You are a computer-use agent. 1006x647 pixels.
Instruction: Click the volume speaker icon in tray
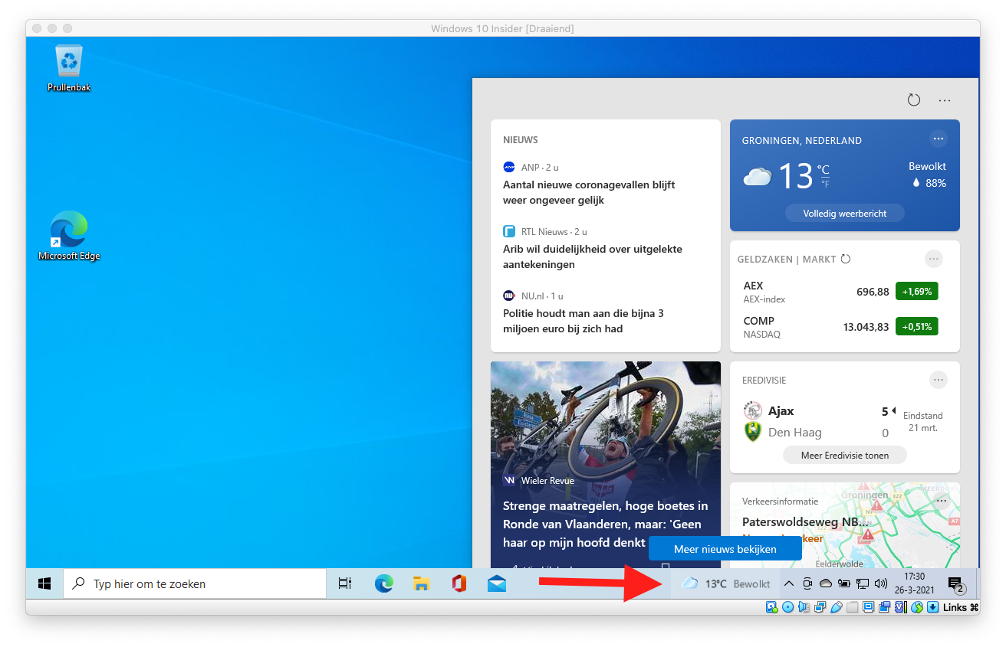point(880,583)
